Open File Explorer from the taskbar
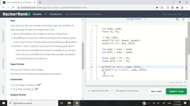Image resolution: width=190 pixels, height=106 pixels. [x=69, y=103]
